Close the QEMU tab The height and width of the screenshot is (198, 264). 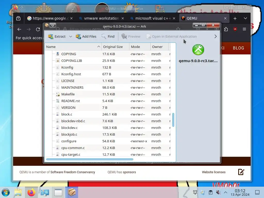(x=225, y=18)
